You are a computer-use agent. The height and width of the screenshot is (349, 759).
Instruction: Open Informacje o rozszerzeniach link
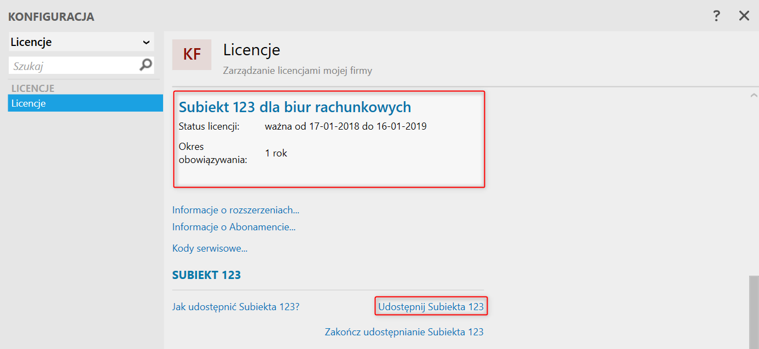[236, 210]
